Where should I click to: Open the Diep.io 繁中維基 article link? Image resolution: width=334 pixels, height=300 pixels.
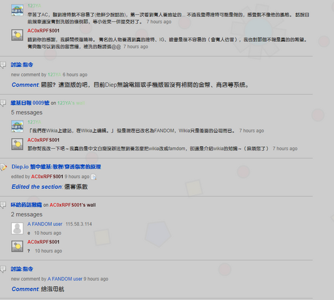pyautogui.click(x=56, y=167)
